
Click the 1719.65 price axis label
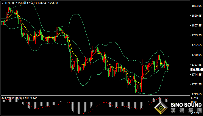point(196,94)
